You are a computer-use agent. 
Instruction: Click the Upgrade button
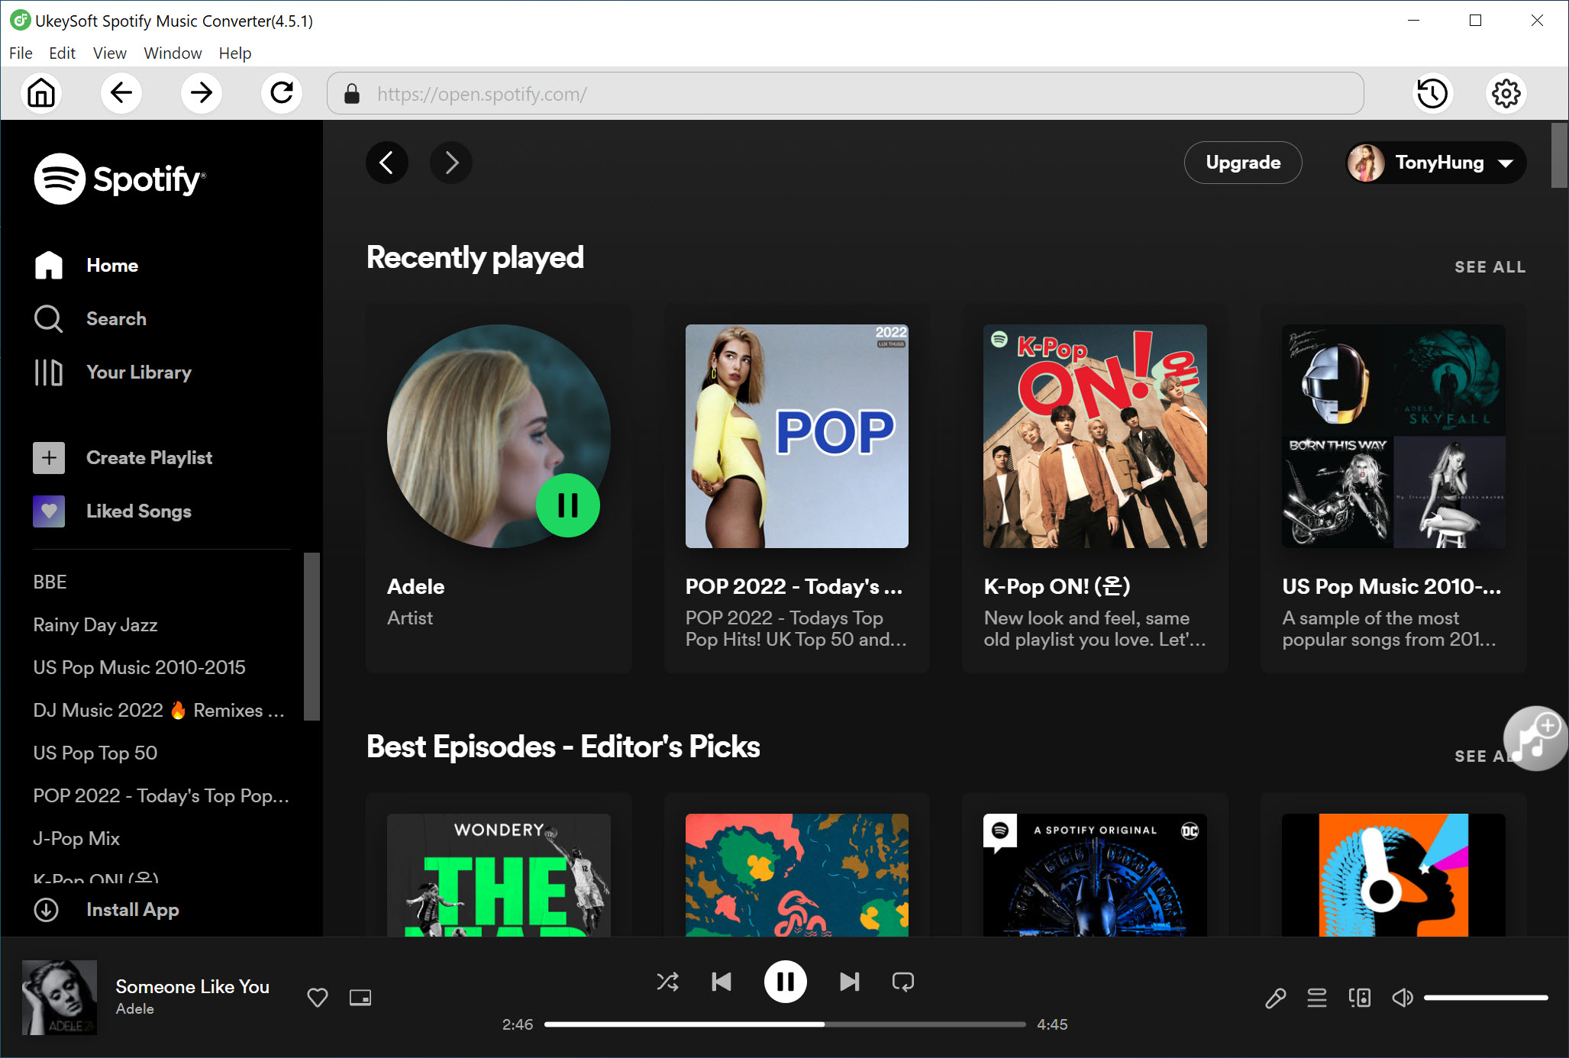tap(1243, 162)
